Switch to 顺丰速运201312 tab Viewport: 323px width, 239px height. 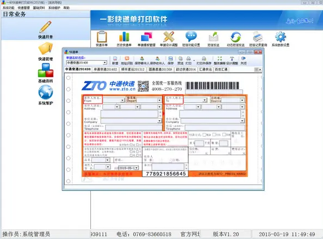point(133,69)
